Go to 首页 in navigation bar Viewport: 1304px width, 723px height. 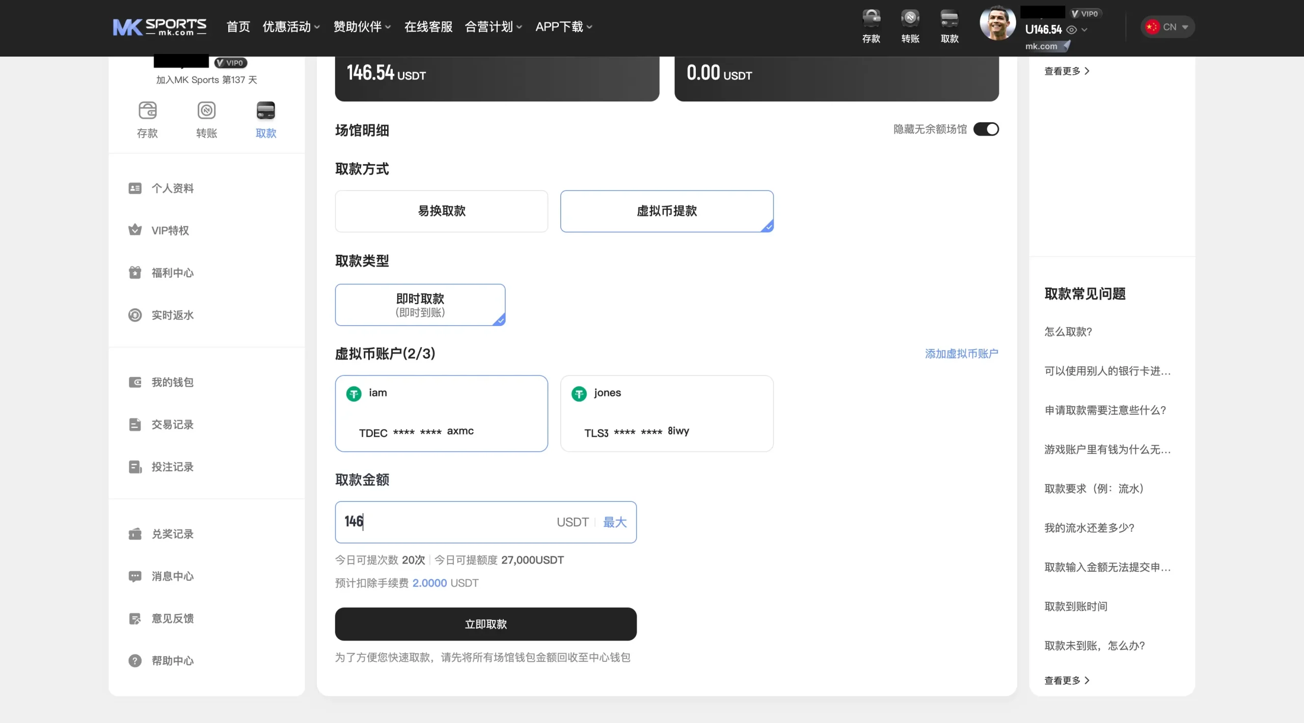pos(238,27)
